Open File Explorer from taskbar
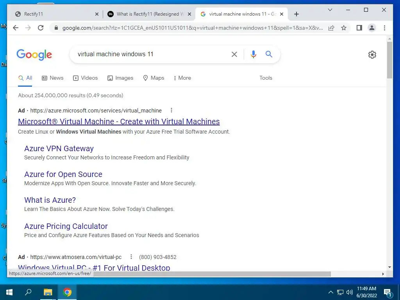Viewport: 400px width, 300px height. click(48, 292)
